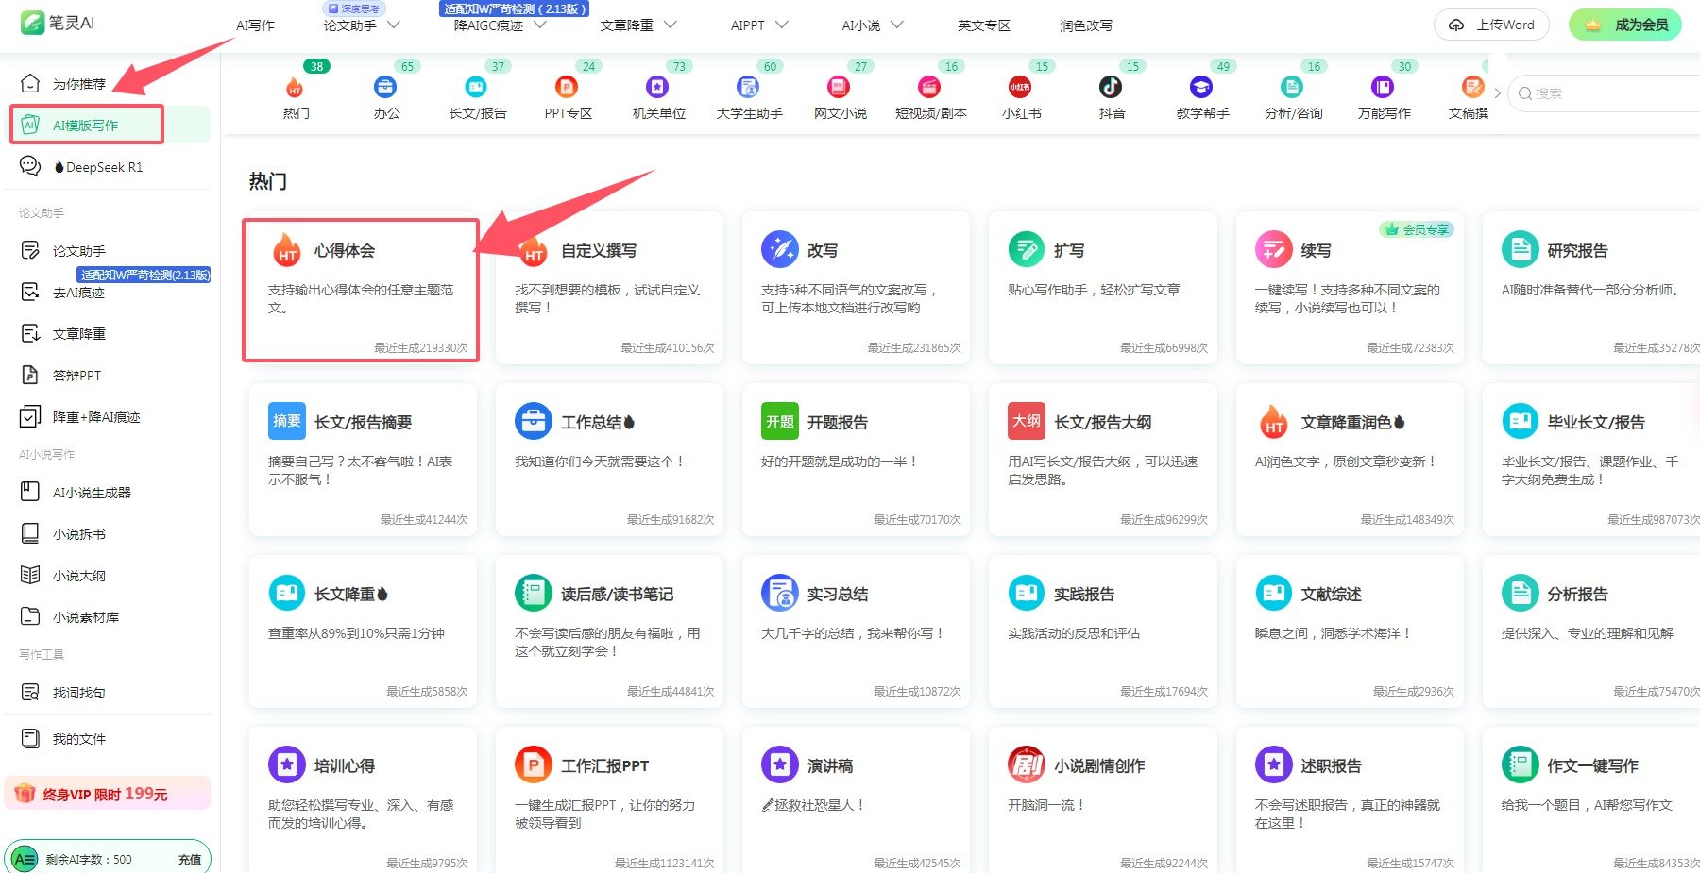Click the 抖音 category icon
Image resolution: width=1700 pixels, height=873 pixels.
pyautogui.click(x=1111, y=88)
